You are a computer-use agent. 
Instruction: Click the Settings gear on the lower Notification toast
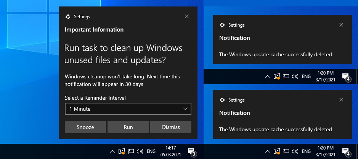click(x=222, y=100)
